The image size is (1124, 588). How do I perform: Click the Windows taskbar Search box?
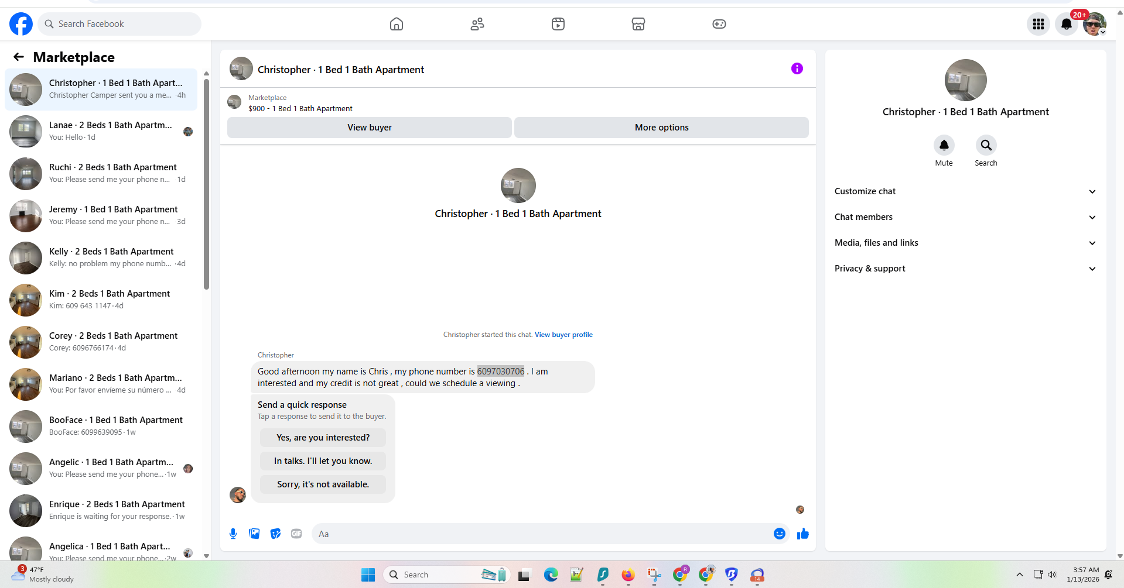point(446,575)
